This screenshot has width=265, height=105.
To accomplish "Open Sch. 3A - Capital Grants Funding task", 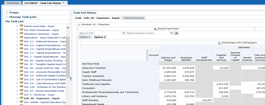I will click(45, 60).
